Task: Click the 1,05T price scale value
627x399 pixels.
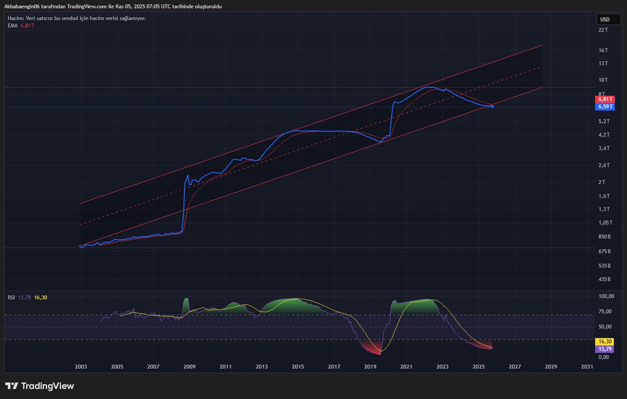Action: [606, 223]
